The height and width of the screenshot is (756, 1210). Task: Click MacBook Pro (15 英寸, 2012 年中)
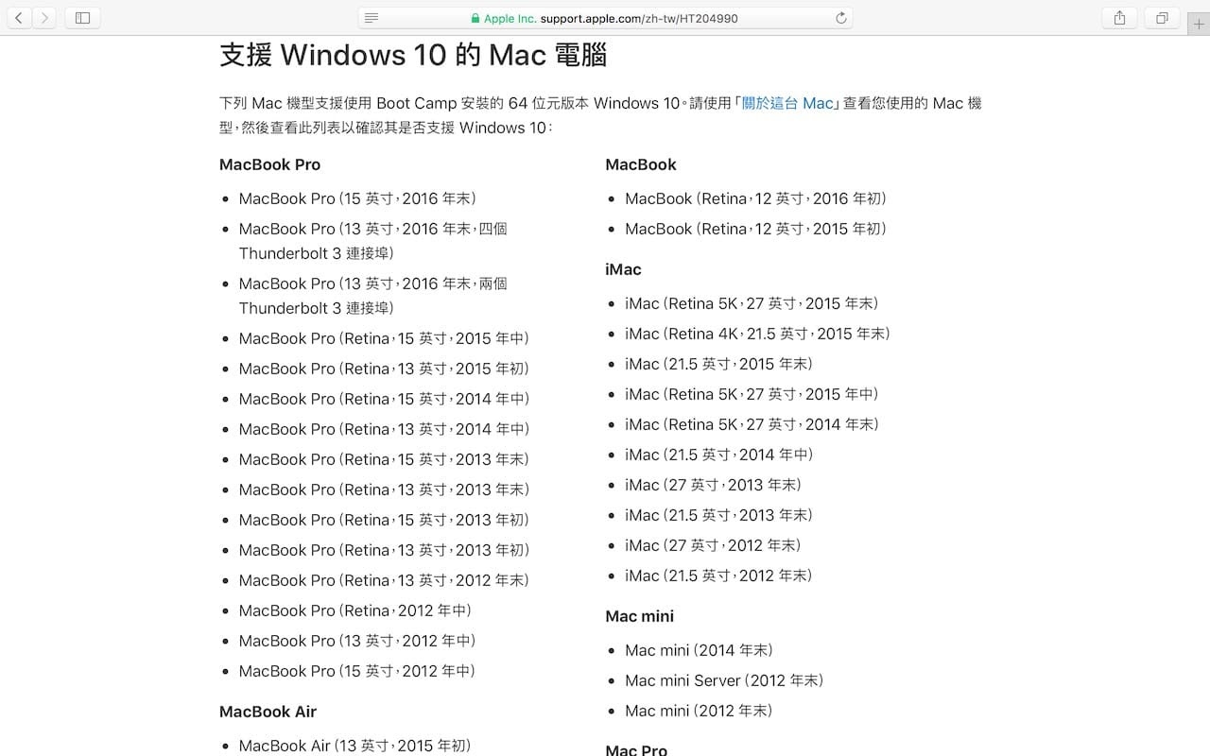pyautogui.click(x=357, y=671)
